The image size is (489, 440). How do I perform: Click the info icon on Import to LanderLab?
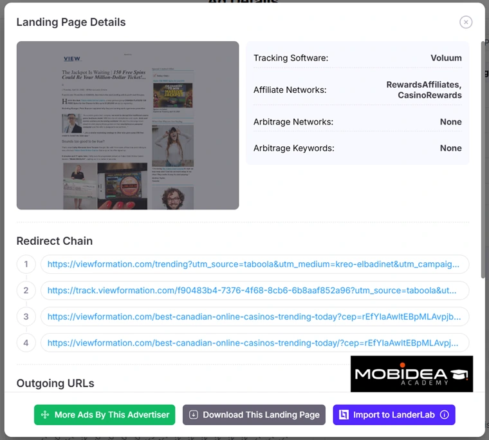pyautogui.click(x=445, y=415)
